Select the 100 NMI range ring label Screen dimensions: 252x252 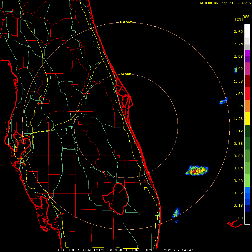click(126, 22)
